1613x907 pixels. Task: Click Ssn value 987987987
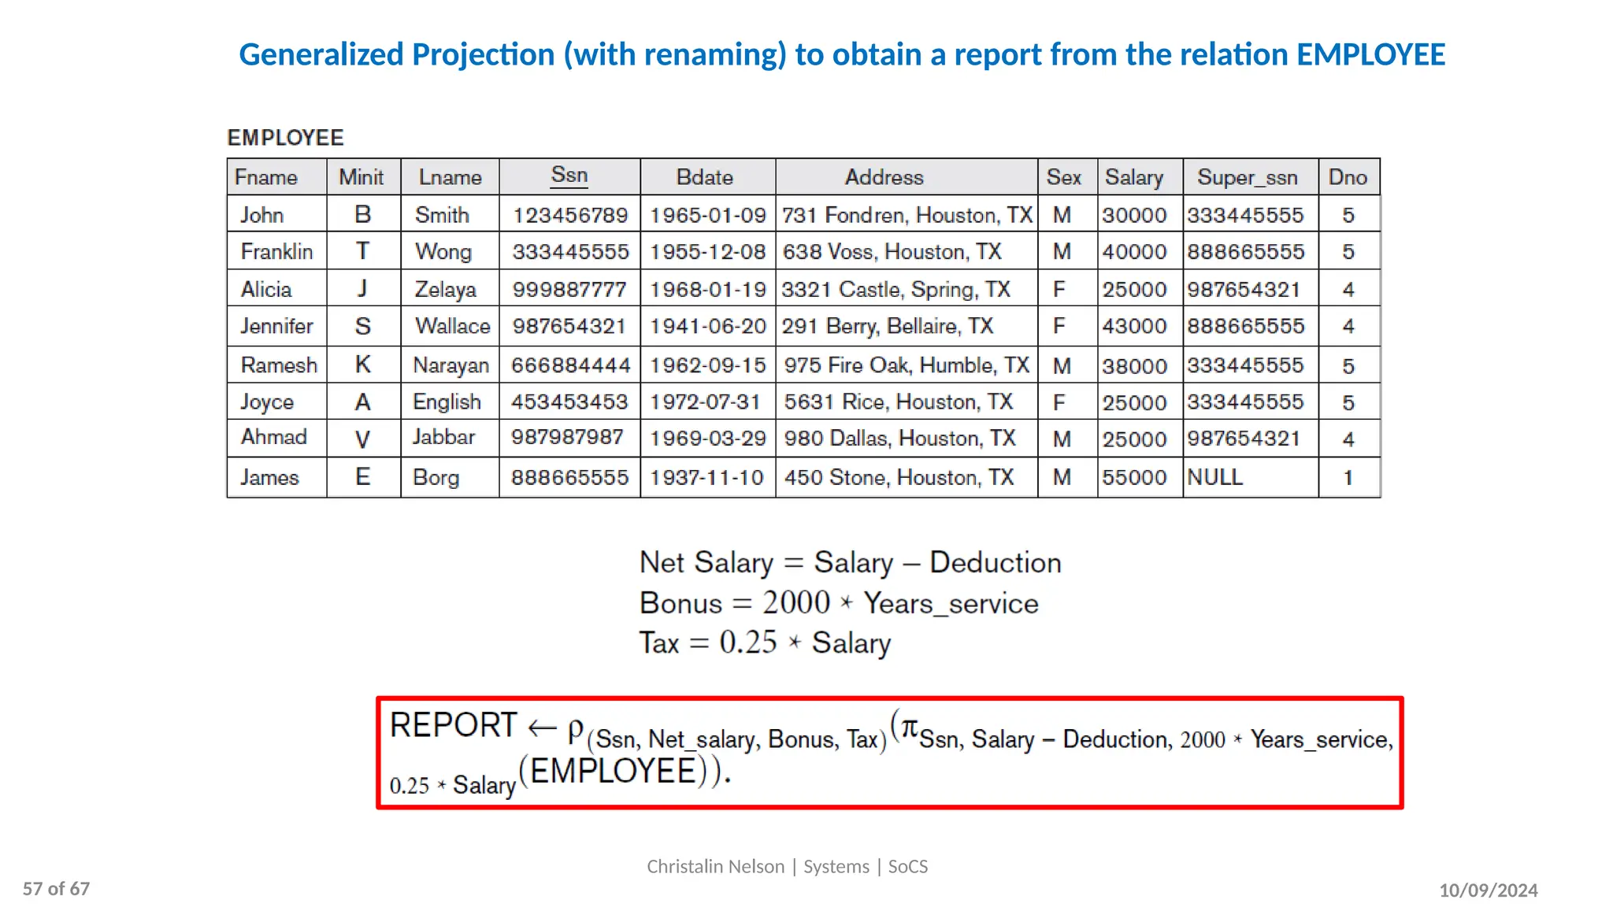tap(567, 437)
